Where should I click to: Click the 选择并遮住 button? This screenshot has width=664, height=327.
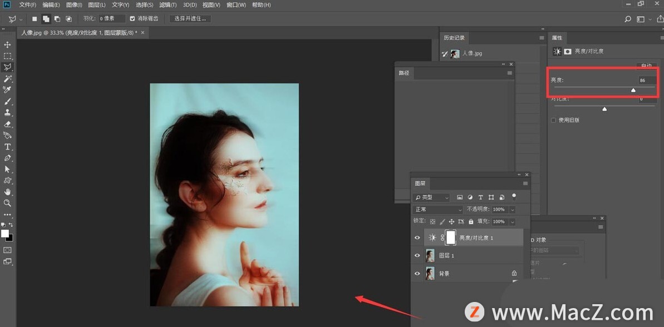(x=190, y=18)
